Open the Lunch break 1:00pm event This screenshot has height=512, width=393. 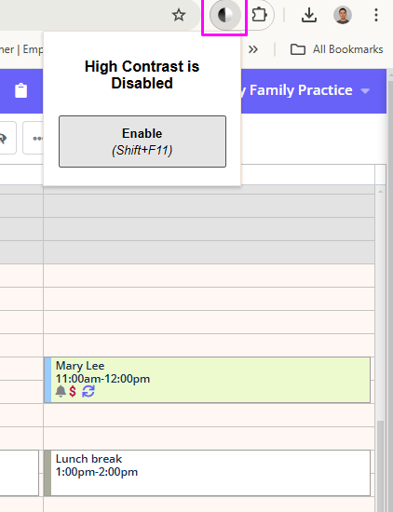tap(207, 473)
